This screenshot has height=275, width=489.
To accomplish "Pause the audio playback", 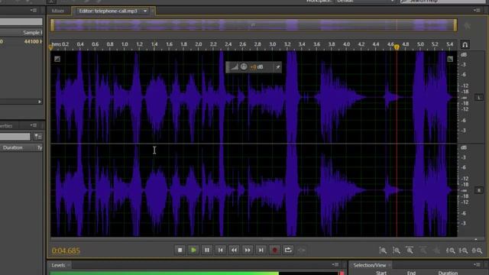I will pyautogui.click(x=207, y=250).
